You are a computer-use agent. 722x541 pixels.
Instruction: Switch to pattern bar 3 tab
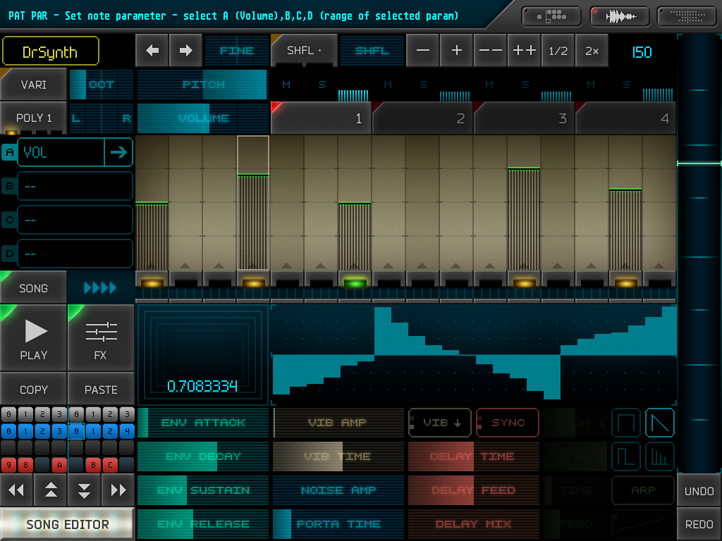(x=524, y=118)
